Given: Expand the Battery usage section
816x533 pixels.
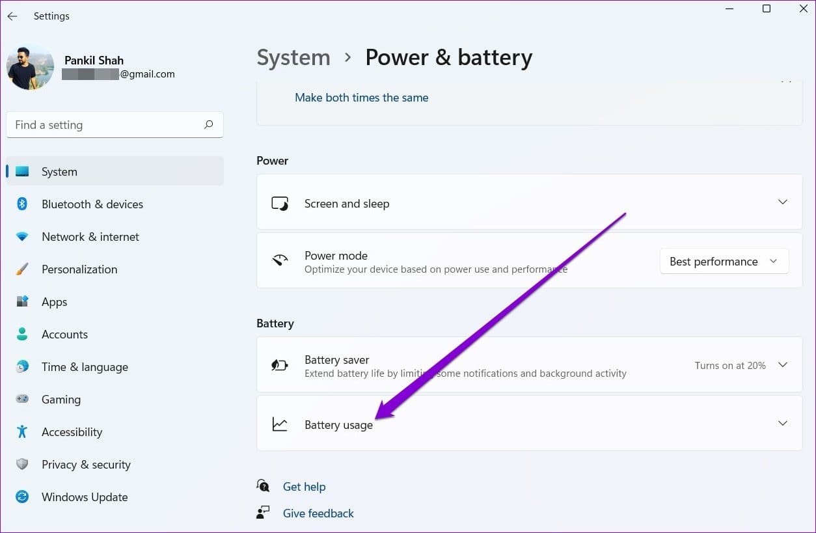Looking at the screenshot, I should [x=782, y=423].
